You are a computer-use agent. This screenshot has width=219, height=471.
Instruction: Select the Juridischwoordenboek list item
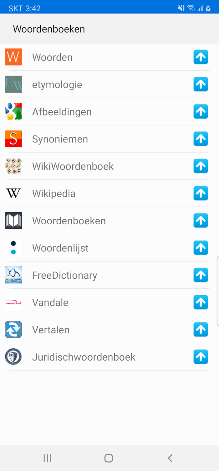click(x=109, y=357)
